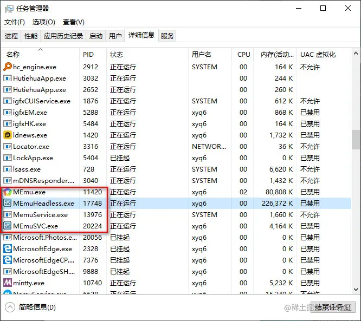
Task: Select the 详细信息 tab
Action: pos(141,35)
